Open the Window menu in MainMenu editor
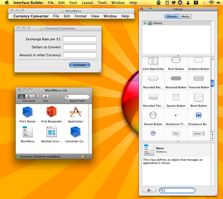Viewport: 223px width, 199px height. (110, 16)
